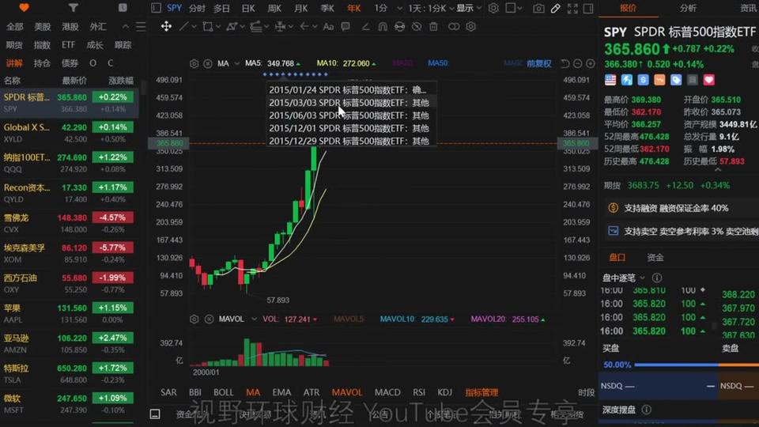Select the text annotation Aa tool
Image resolution: width=759 pixels, height=427 pixels.
328,27
